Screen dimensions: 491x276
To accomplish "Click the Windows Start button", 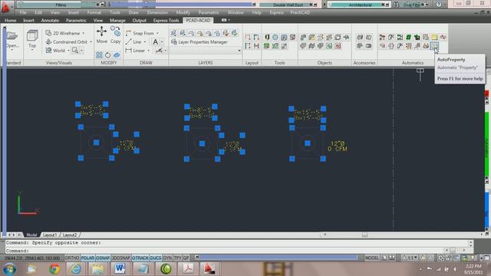I will pos(10,269).
